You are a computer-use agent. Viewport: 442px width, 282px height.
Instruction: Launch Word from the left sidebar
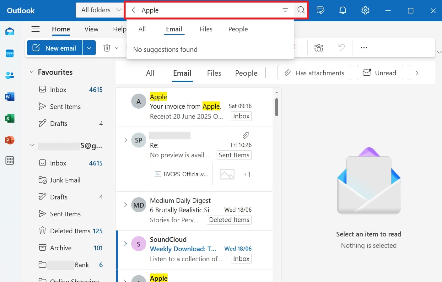[x=9, y=97]
